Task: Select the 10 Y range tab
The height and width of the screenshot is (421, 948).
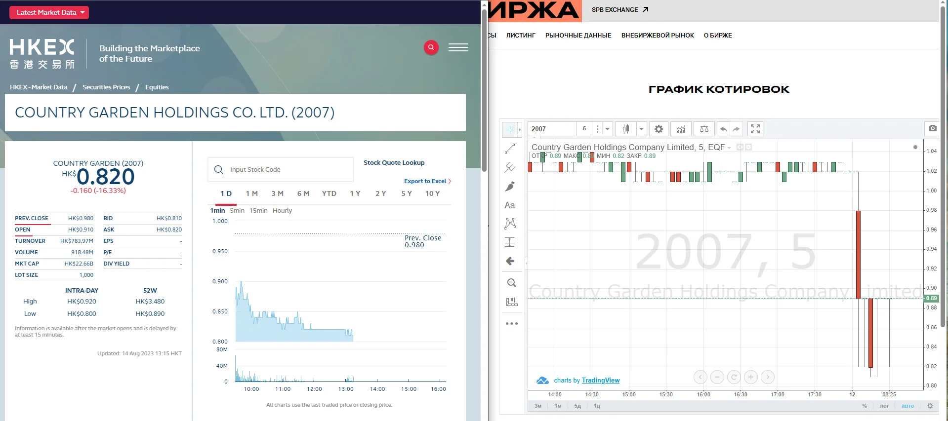Action: click(x=433, y=193)
